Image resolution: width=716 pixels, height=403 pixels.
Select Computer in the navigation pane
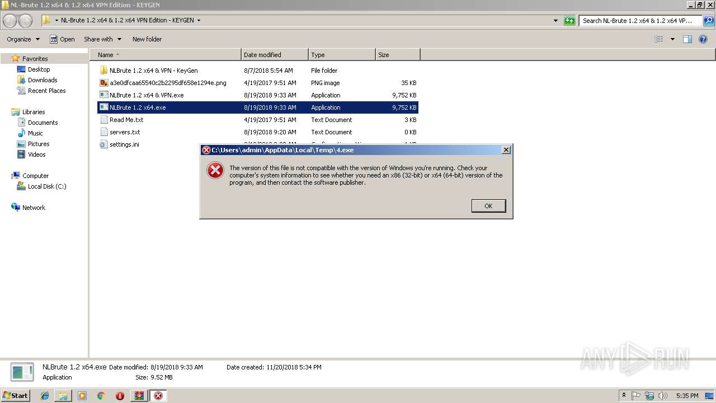coord(35,176)
